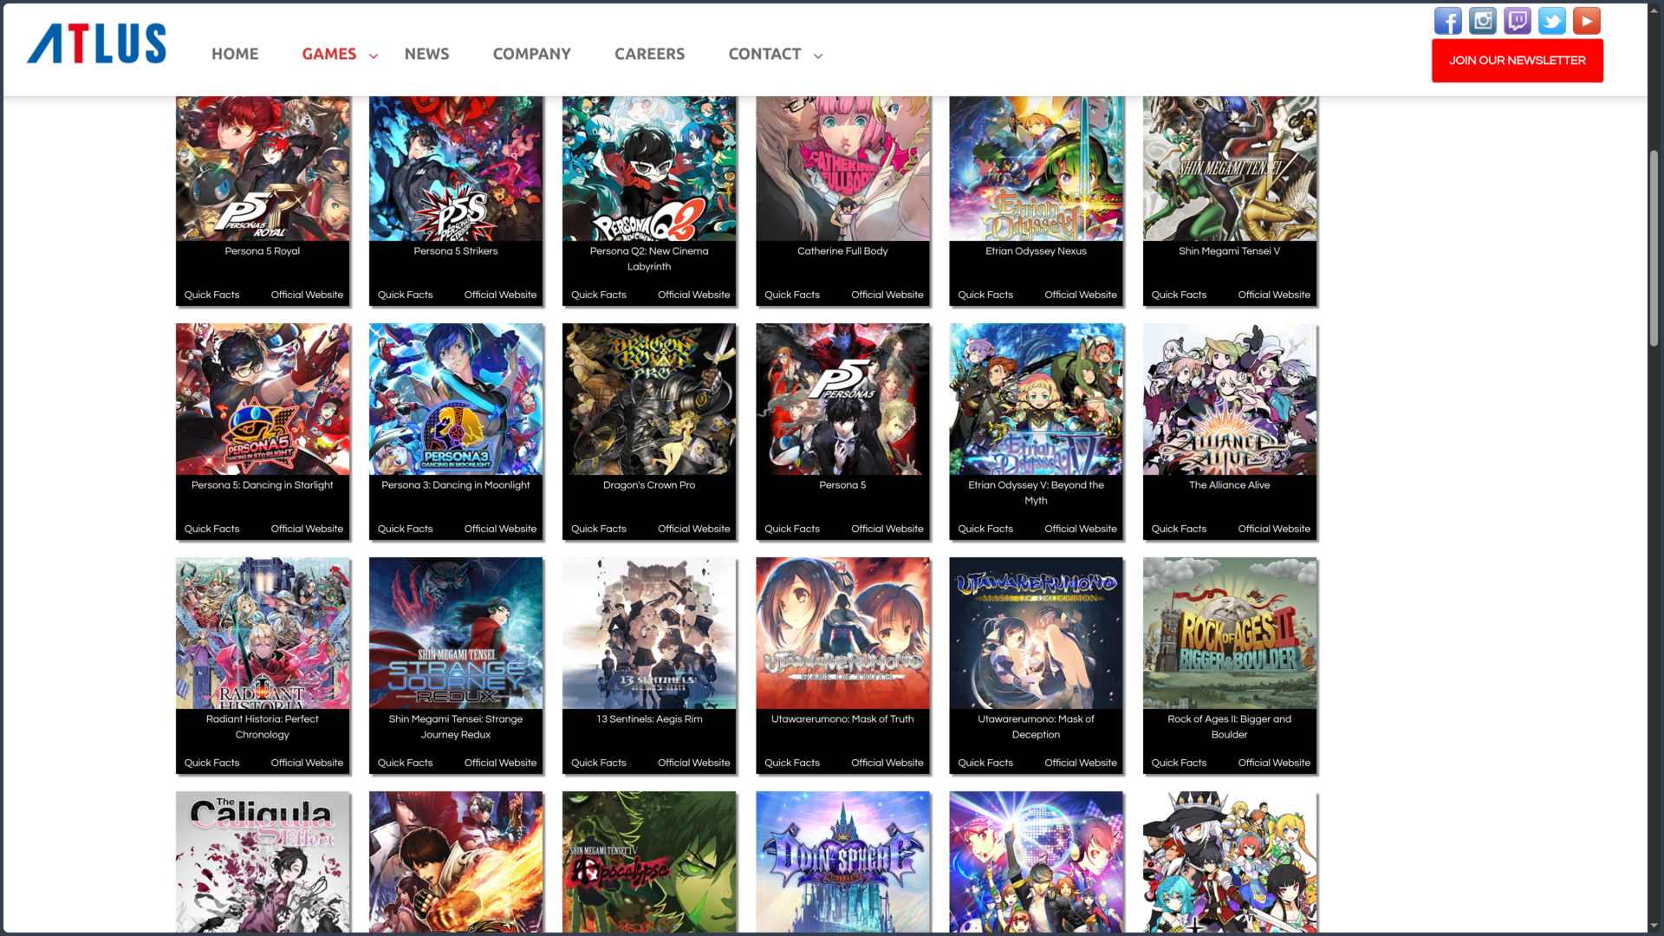
Task: Click The Caligula Effect cover art
Action: point(263,862)
